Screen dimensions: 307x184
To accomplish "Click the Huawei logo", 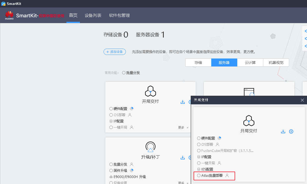I will 9,15.
